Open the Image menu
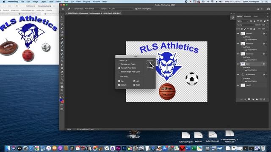Viewport: 271px width, 152px height. 35,2
